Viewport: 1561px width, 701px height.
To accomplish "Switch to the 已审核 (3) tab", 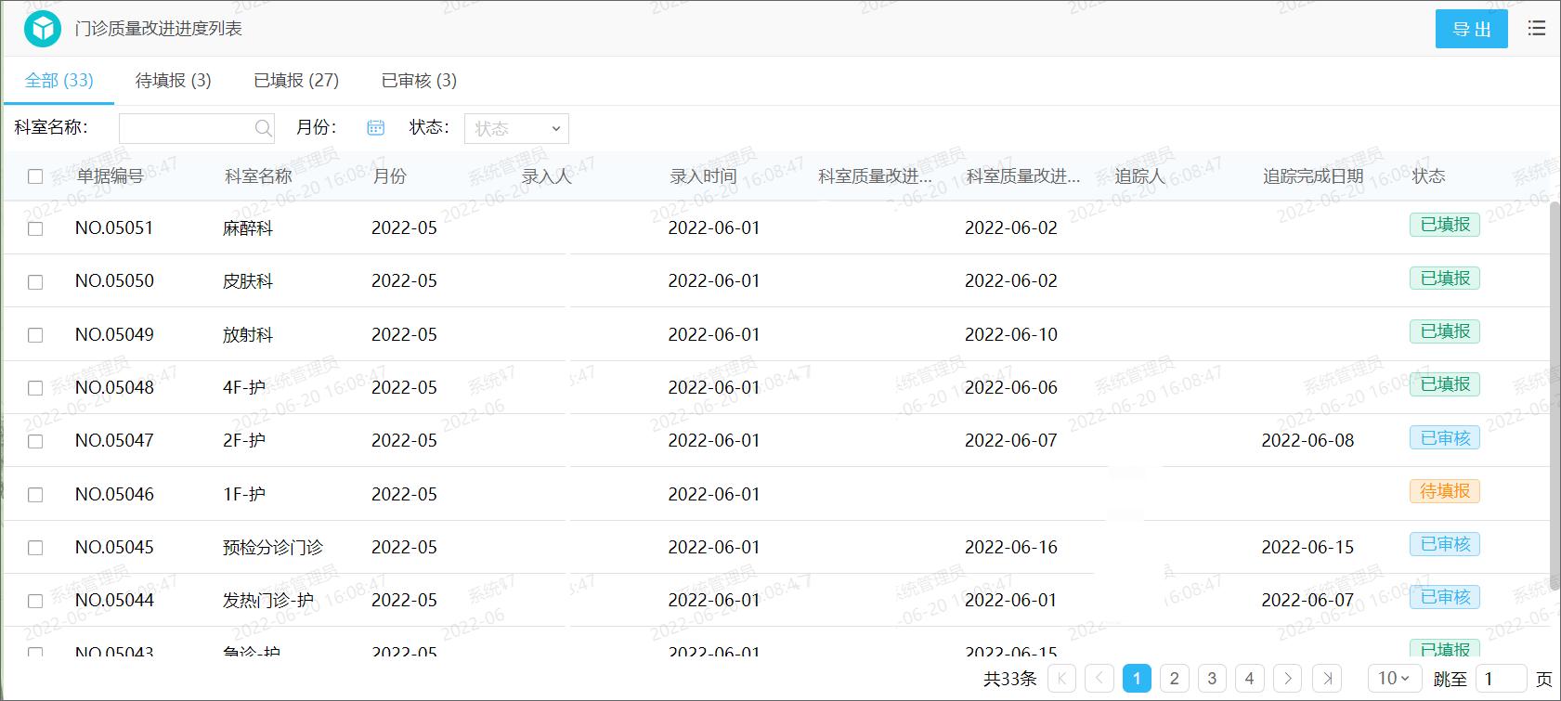I will coord(419,81).
